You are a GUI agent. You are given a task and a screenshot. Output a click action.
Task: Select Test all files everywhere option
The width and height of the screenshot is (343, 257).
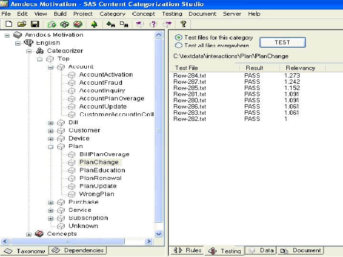tap(179, 46)
